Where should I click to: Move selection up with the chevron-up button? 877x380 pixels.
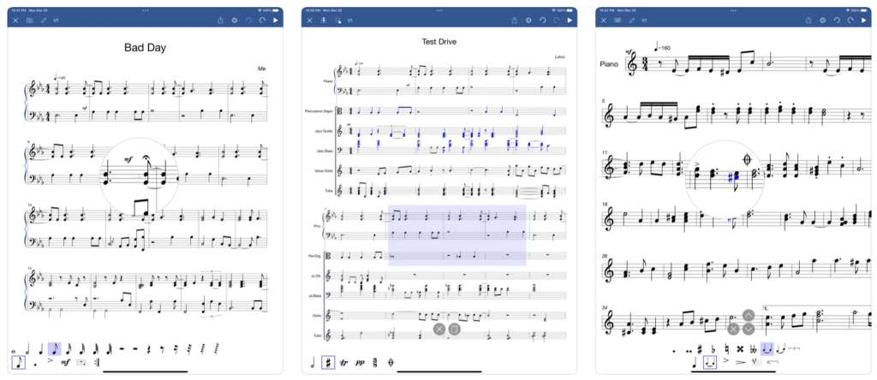click(x=749, y=316)
